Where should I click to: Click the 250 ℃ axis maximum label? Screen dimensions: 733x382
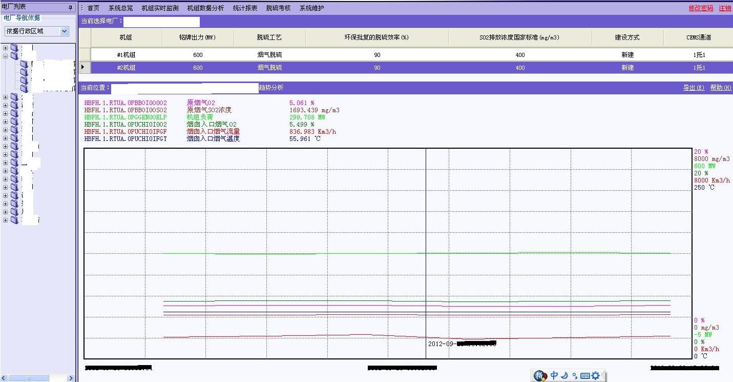tap(704, 188)
